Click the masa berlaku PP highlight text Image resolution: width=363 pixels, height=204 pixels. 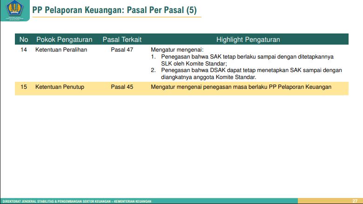click(x=241, y=87)
